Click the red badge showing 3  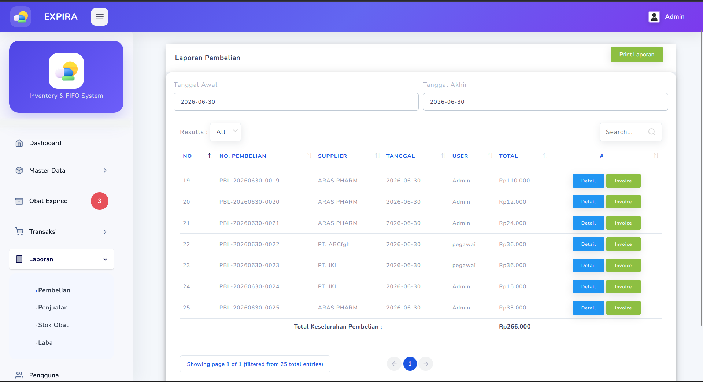[x=100, y=201]
